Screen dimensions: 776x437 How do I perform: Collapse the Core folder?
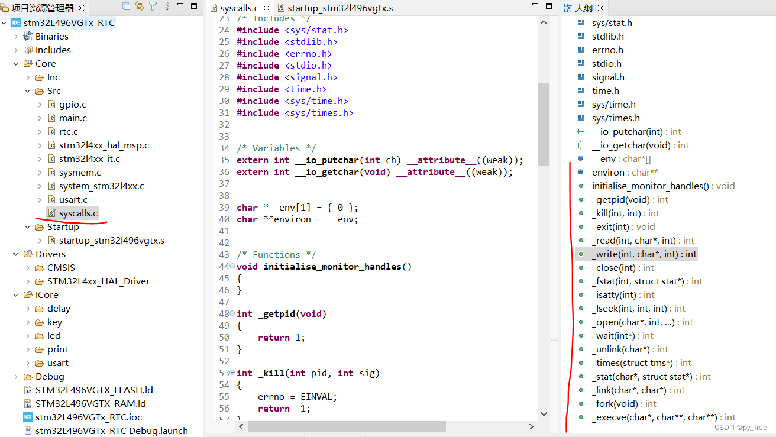tap(16, 64)
